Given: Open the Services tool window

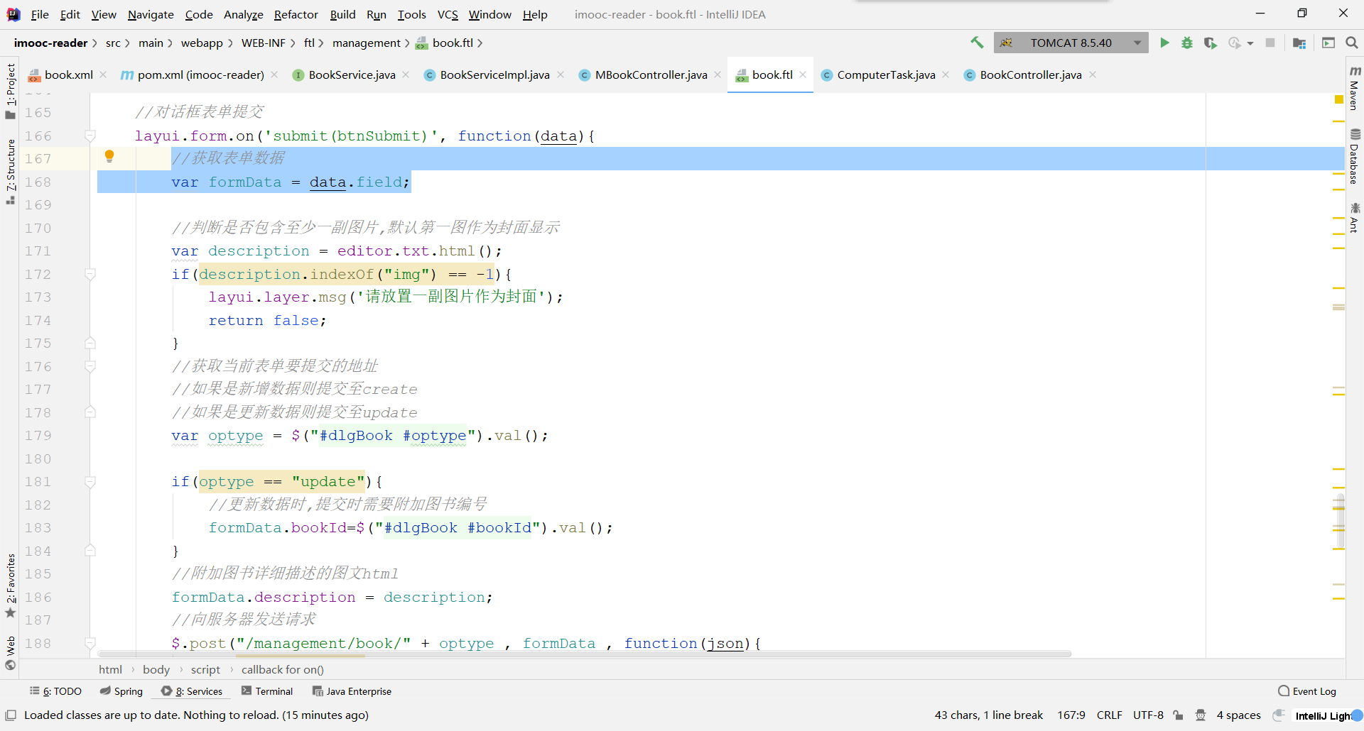Looking at the screenshot, I should coord(192,691).
